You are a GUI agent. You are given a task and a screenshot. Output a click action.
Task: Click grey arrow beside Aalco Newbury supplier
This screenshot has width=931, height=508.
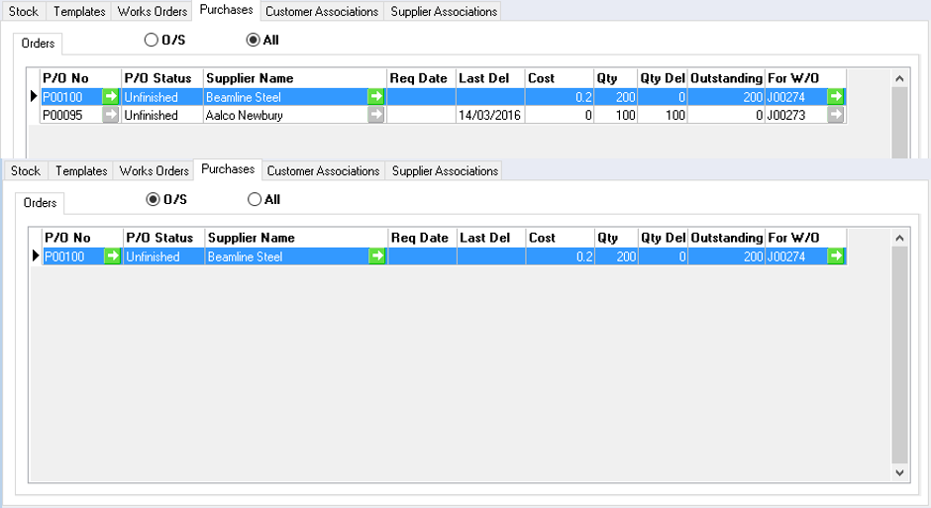point(376,115)
